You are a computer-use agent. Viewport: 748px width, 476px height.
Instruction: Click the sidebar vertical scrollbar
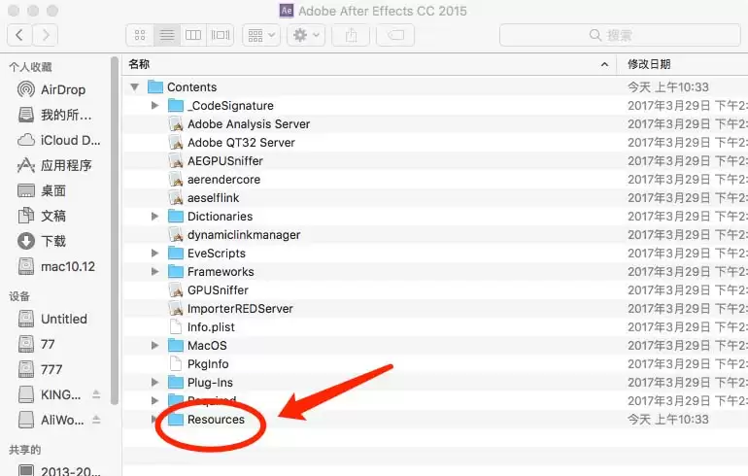(x=115, y=230)
